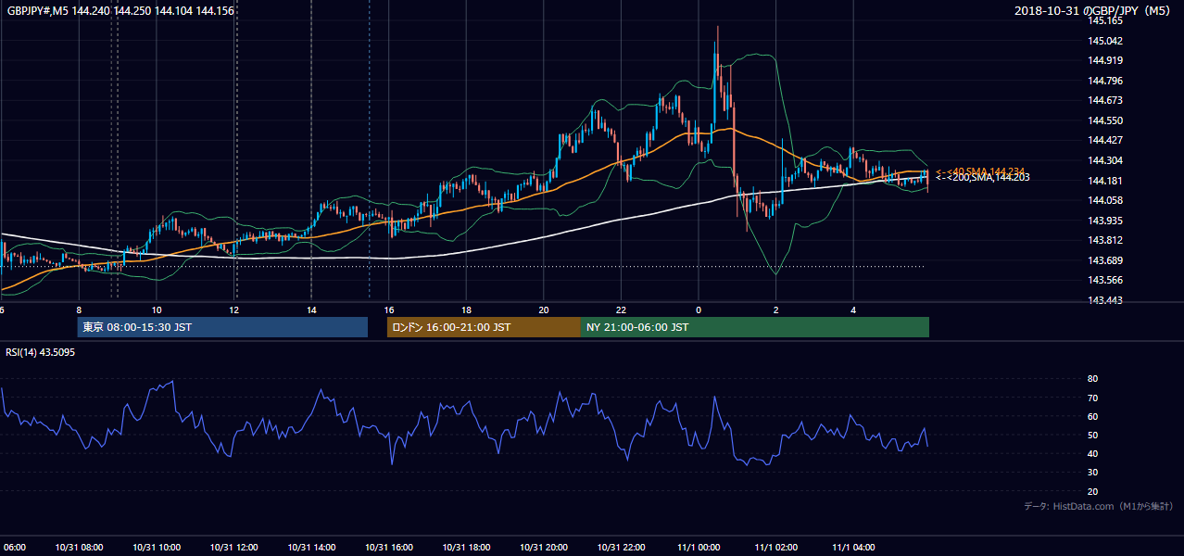
Task: Click hour 12 on the price chart time axis
Action: pyautogui.click(x=234, y=310)
